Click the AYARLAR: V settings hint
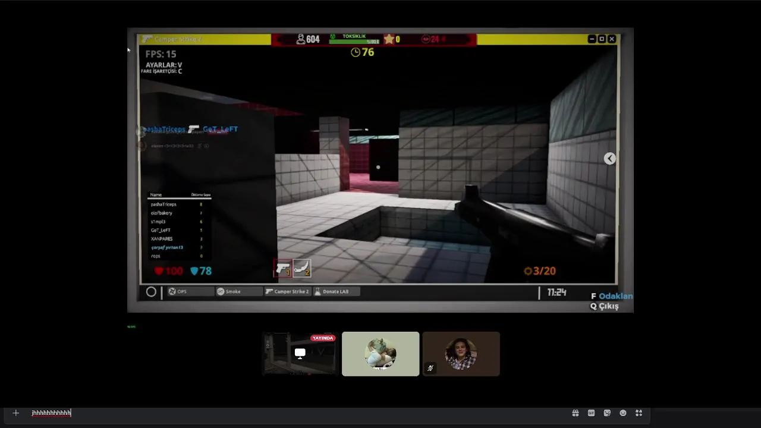Image resolution: width=761 pixels, height=428 pixels. click(x=164, y=65)
